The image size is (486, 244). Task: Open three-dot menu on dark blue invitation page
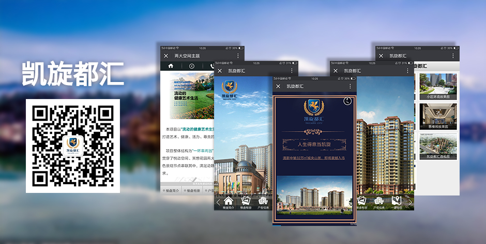[350, 86]
